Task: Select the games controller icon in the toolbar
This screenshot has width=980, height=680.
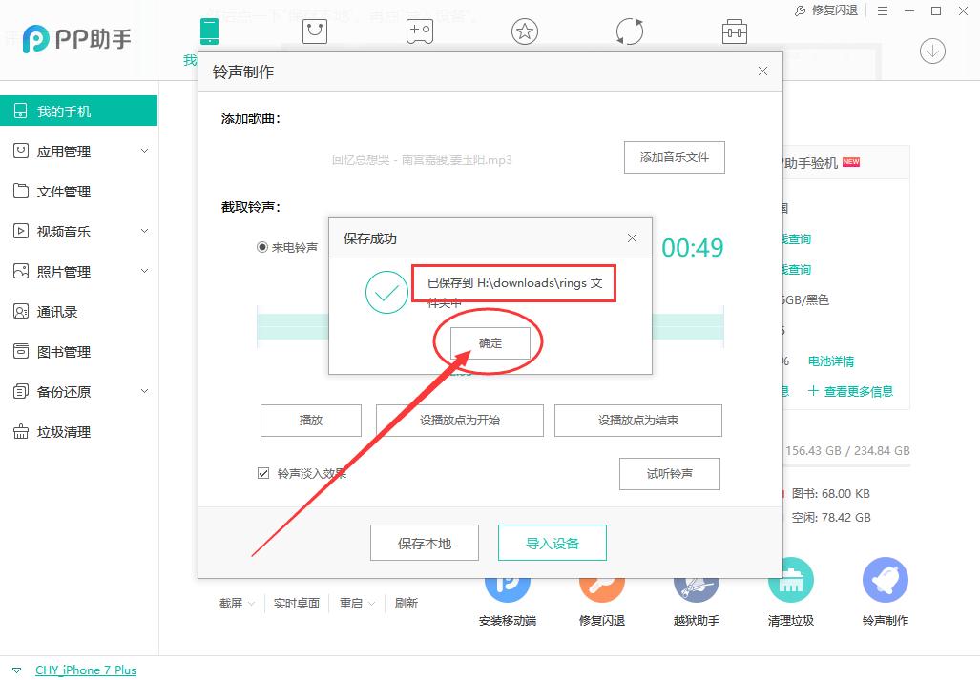Action: point(420,31)
